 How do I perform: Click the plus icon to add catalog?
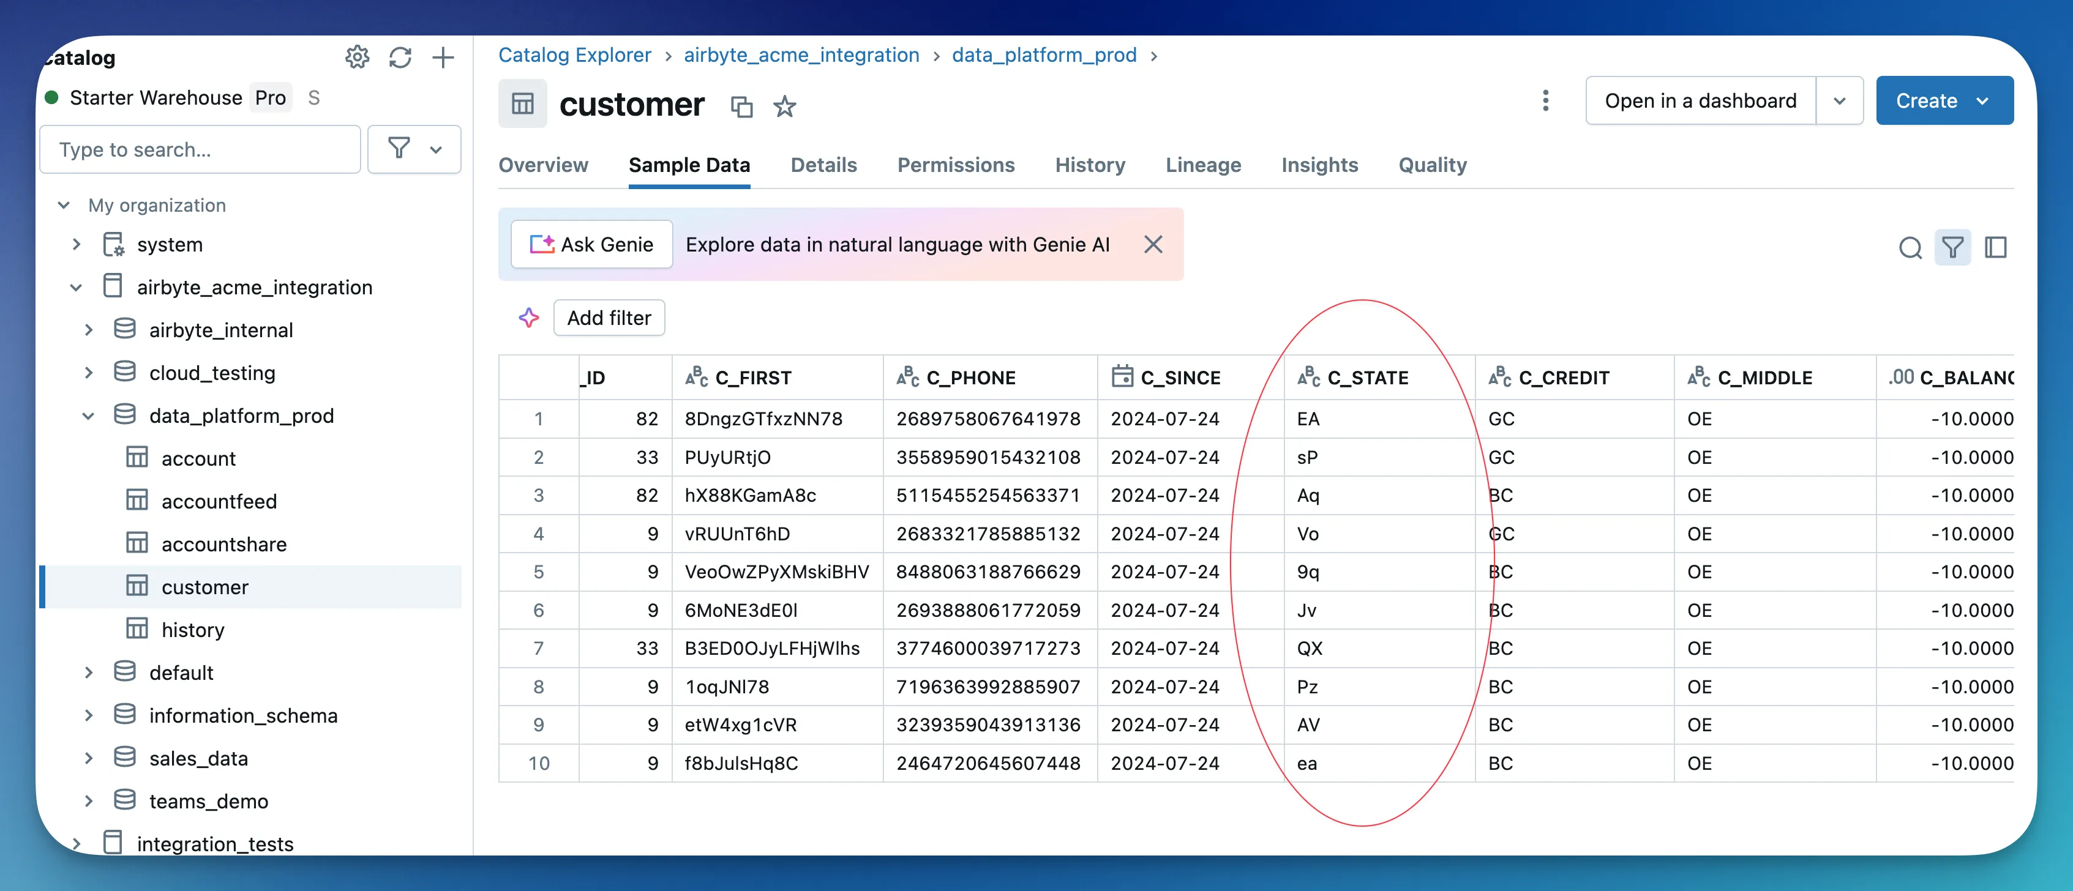(443, 57)
